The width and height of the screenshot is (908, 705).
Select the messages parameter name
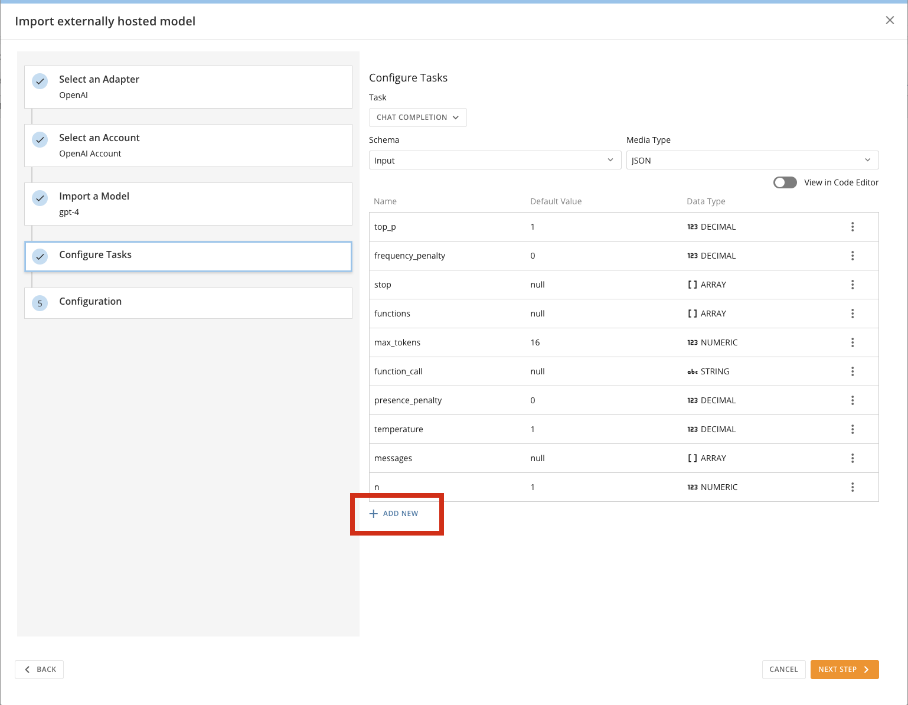pyautogui.click(x=393, y=458)
